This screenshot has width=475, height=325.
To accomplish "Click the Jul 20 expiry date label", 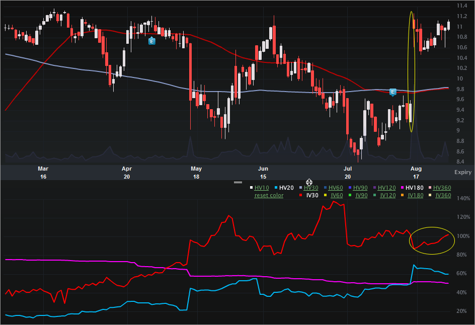I will click(348, 173).
